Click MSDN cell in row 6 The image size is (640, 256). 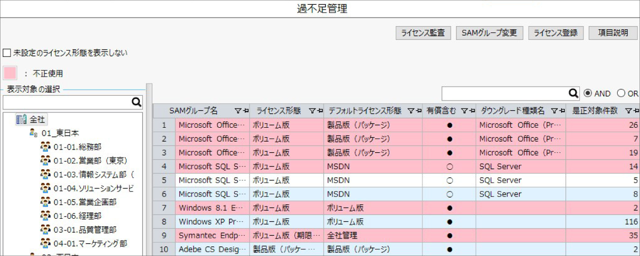click(373, 194)
